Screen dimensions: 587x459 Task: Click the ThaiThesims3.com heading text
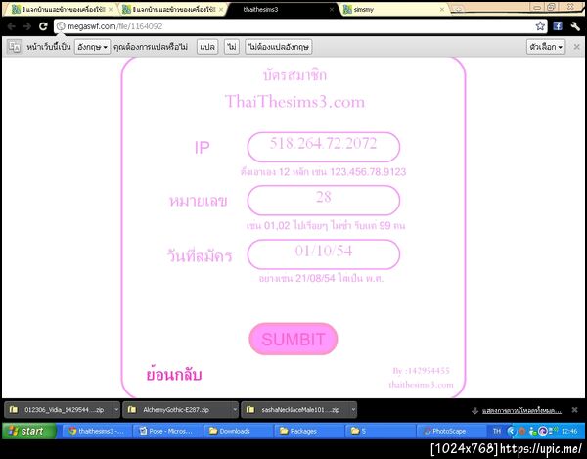point(294,102)
